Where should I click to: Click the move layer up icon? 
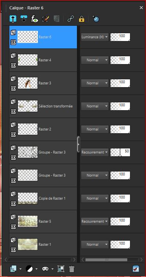pos(13,18)
